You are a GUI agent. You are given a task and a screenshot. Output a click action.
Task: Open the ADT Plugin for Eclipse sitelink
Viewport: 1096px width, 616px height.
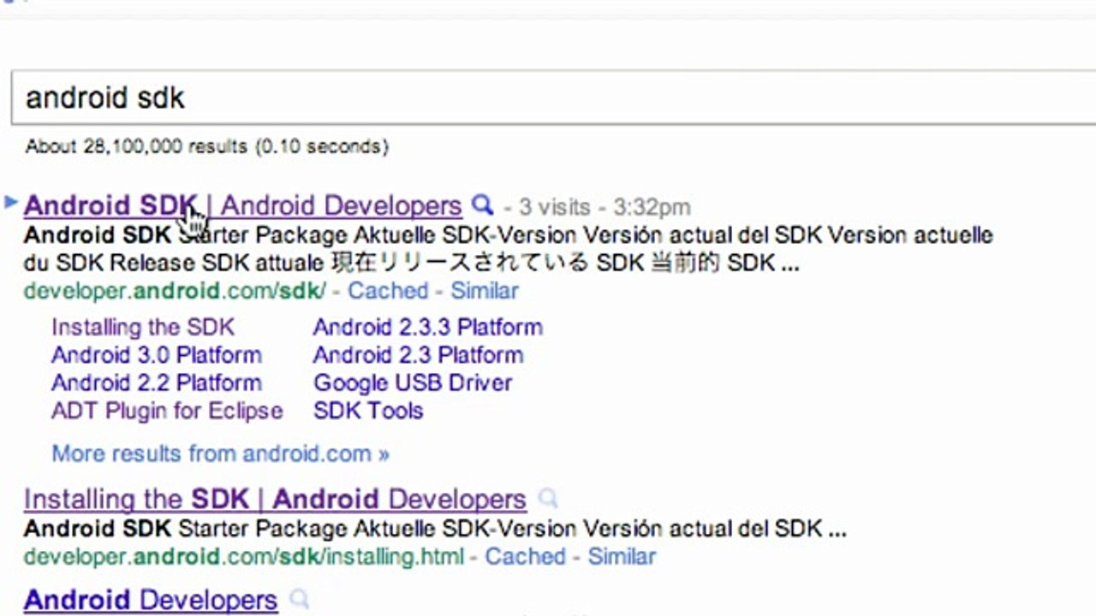[x=167, y=411]
